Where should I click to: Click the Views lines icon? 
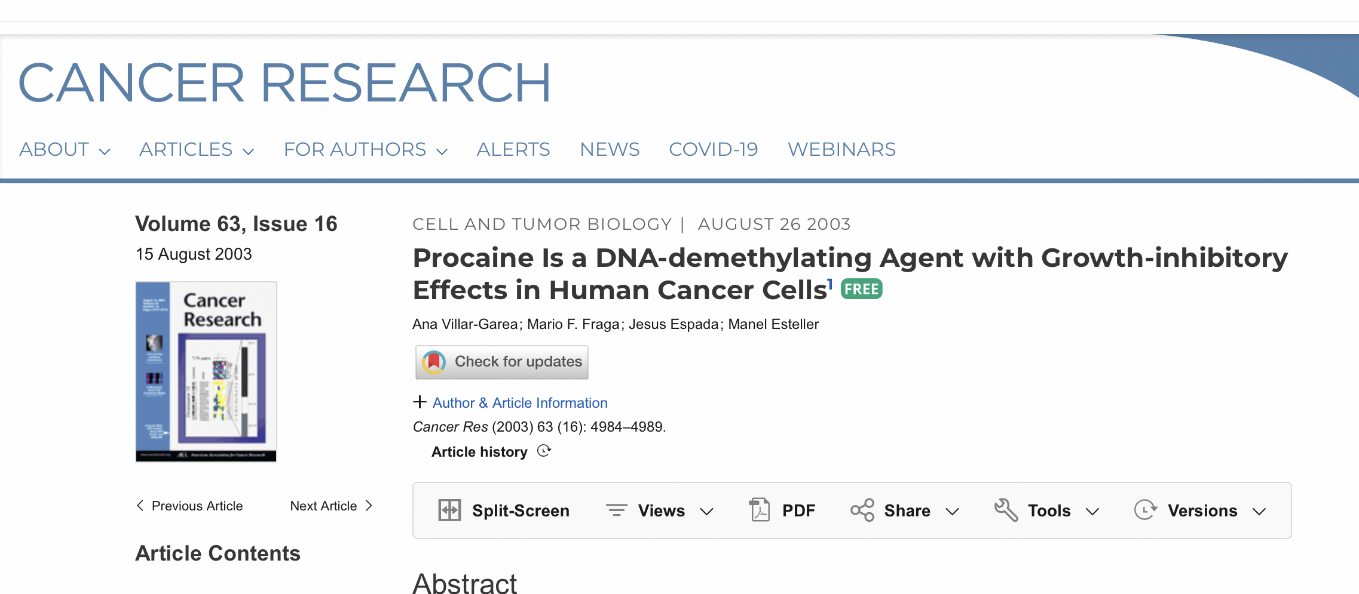coord(616,510)
